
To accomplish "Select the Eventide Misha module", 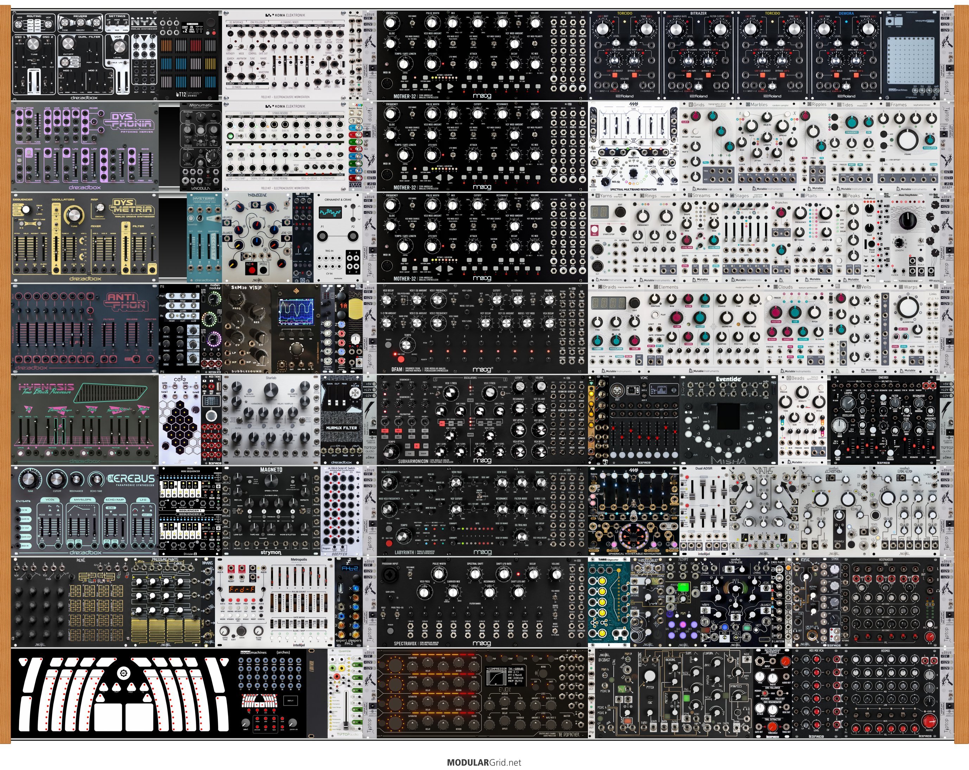I will tap(729, 420).
